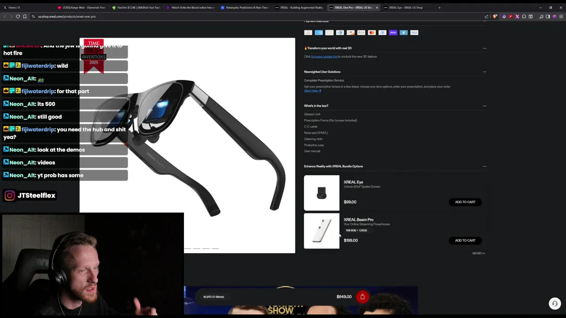
Task: Click the Google Pay payment icon
Action: [x=361, y=32]
